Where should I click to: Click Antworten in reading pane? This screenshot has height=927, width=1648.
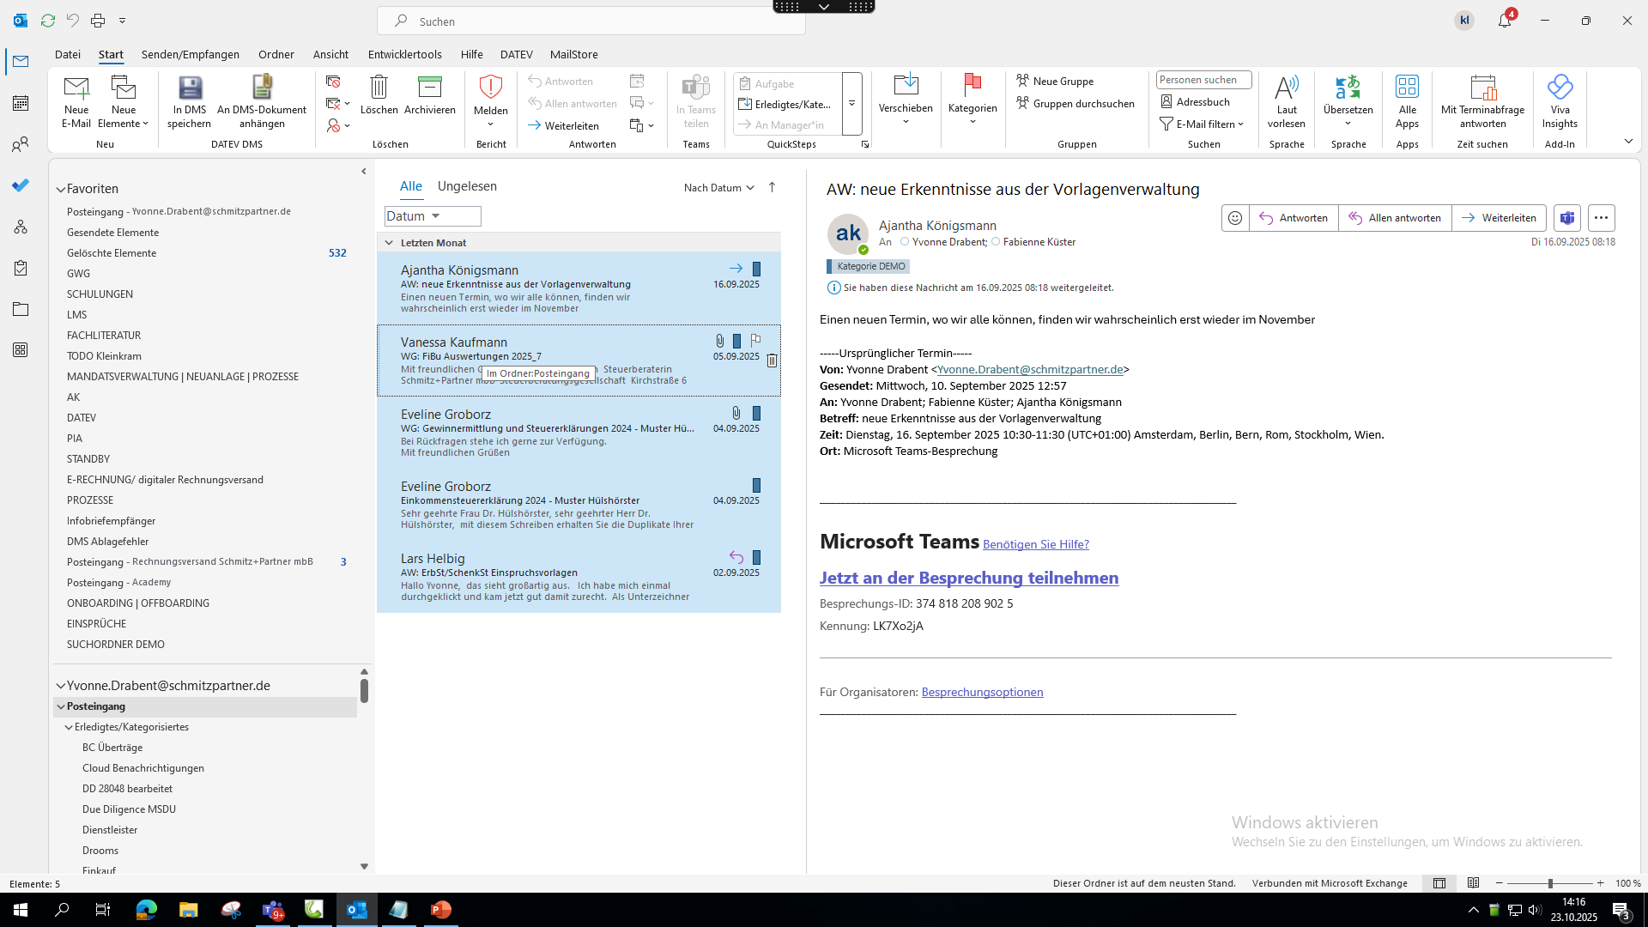[x=1294, y=218]
